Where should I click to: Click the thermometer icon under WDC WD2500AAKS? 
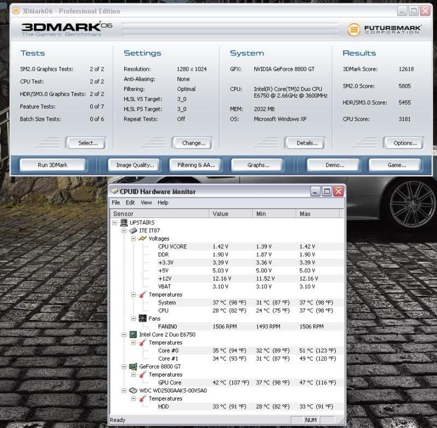click(x=143, y=399)
